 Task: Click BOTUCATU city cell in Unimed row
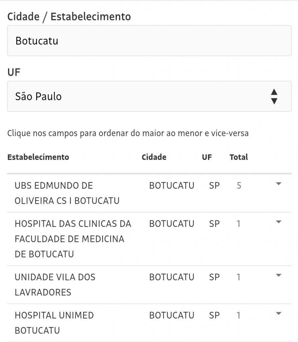171,315
